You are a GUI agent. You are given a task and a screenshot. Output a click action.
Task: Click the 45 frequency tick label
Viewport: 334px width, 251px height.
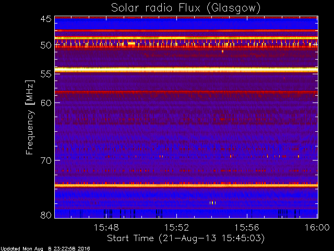tap(46, 19)
